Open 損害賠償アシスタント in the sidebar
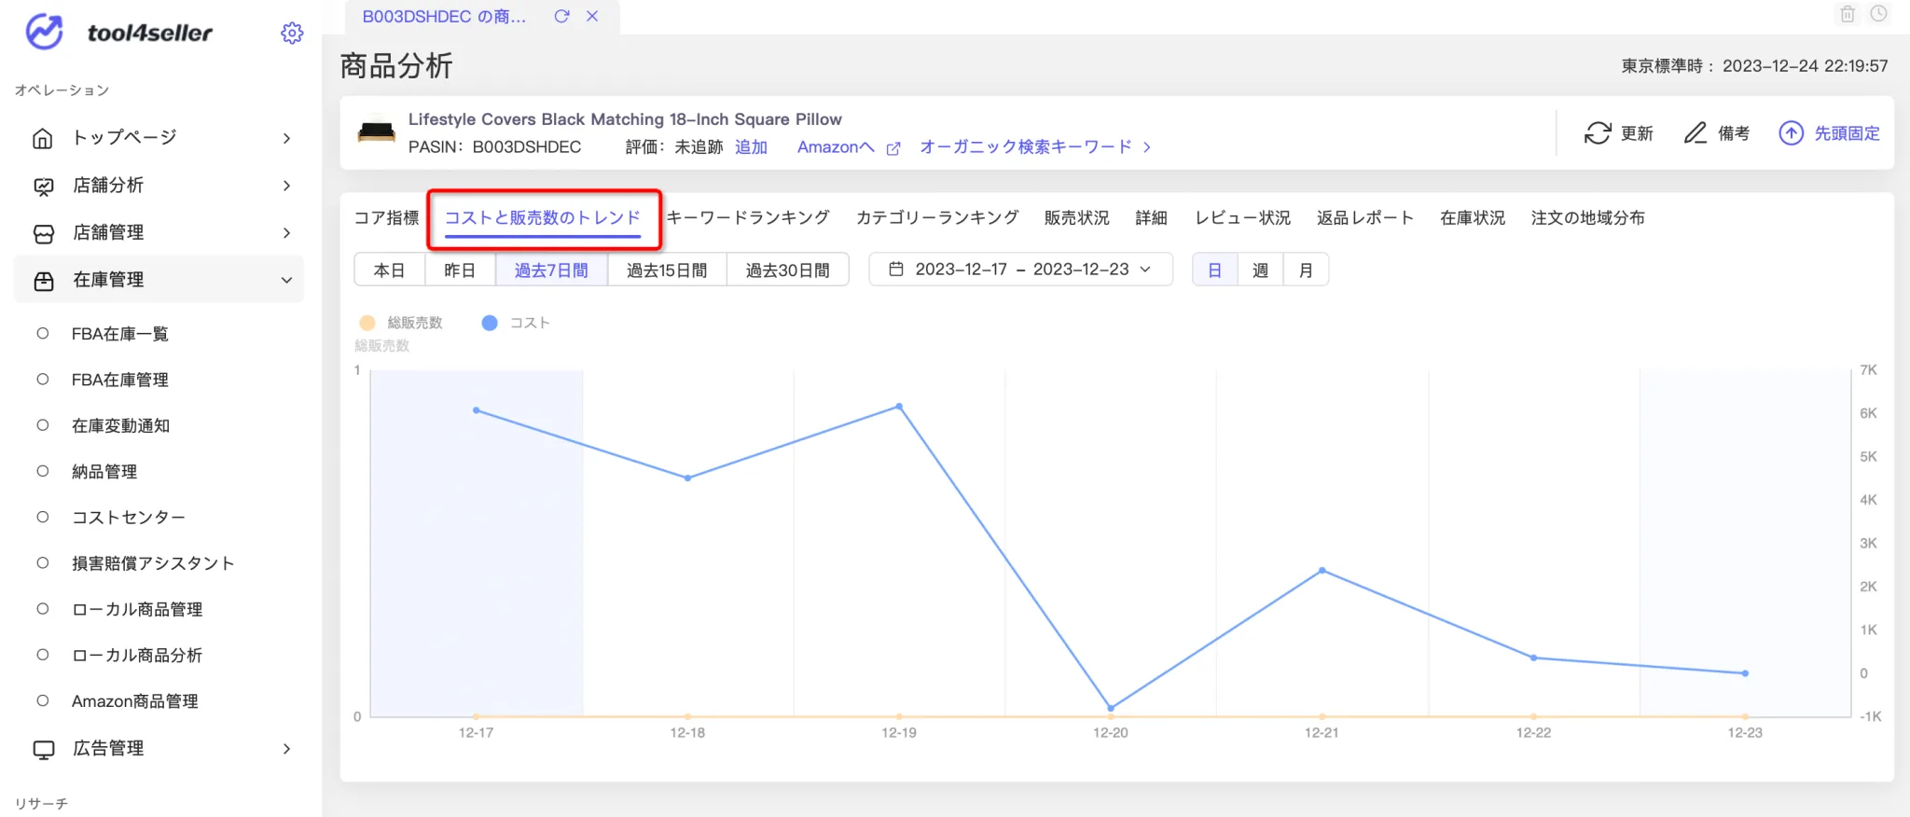 (x=153, y=563)
